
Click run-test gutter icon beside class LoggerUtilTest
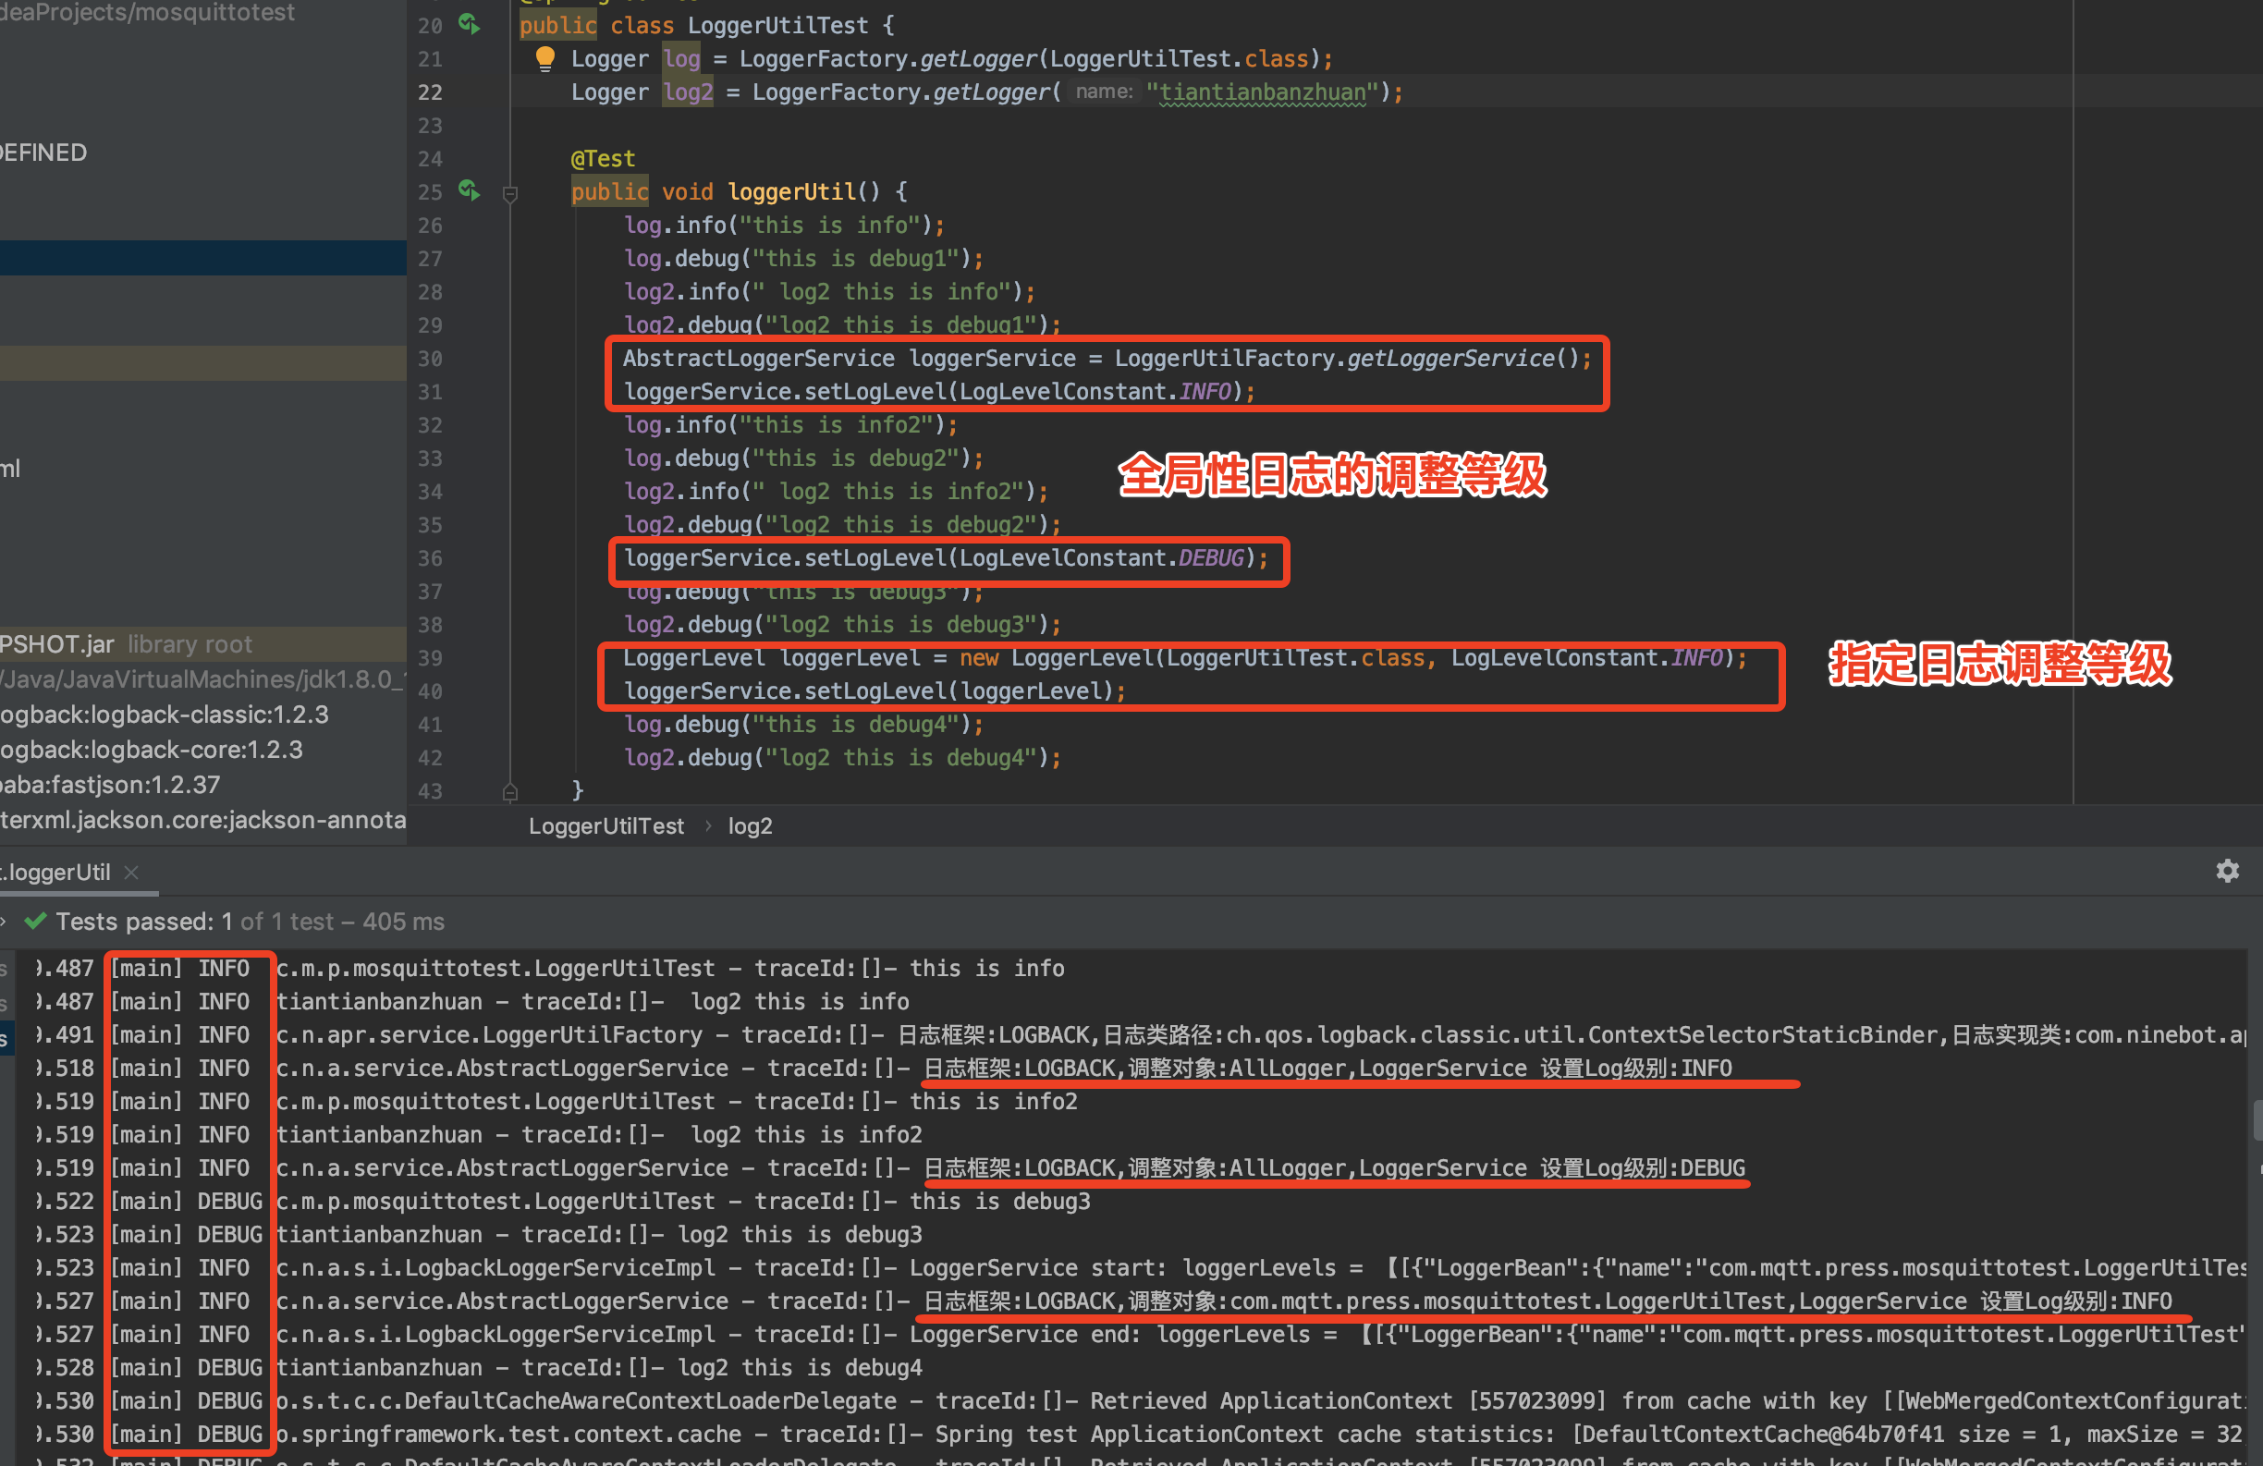coord(470,24)
